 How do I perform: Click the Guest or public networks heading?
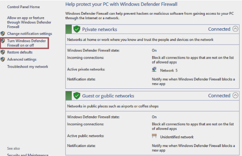pos(108,96)
